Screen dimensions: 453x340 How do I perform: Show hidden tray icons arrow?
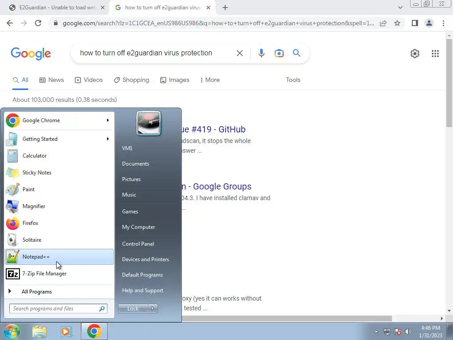point(376,332)
